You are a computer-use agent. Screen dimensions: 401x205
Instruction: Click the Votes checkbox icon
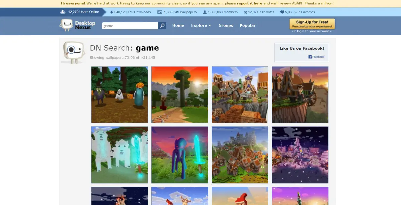click(245, 12)
